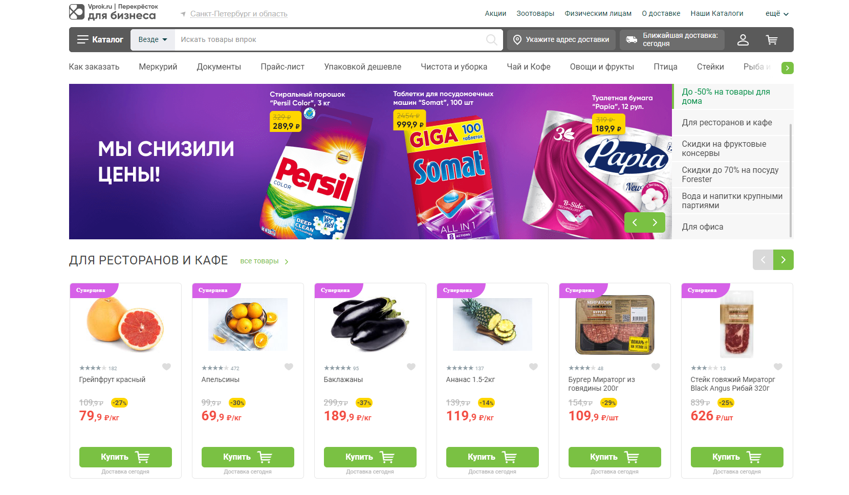
Task: Select Для ресторанов и кафе side tab
Action: pos(727,123)
